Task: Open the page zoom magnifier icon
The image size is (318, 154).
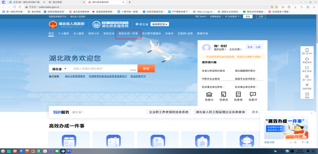Action: click(272, 7)
